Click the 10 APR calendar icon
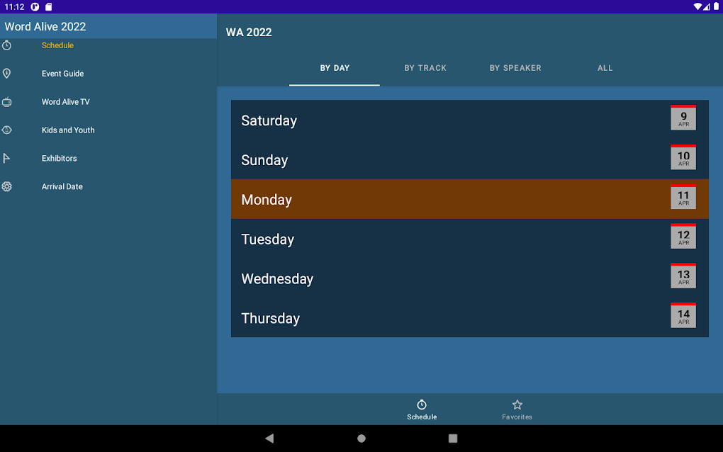 (x=683, y=157)
